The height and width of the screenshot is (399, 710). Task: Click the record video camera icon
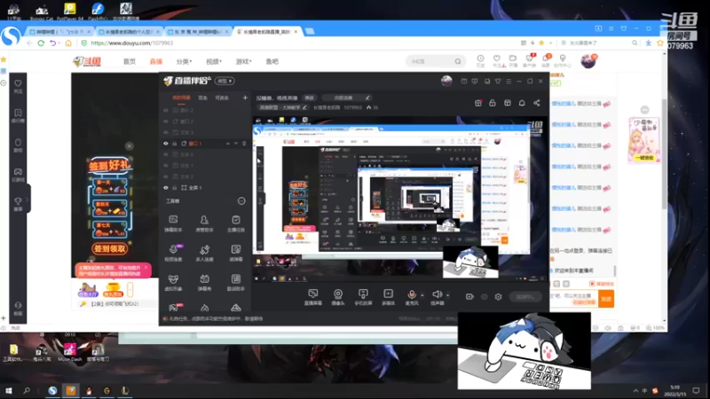coord(469,297)
